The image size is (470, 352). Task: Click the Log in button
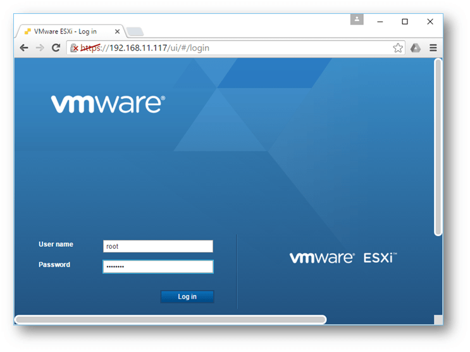187,296
